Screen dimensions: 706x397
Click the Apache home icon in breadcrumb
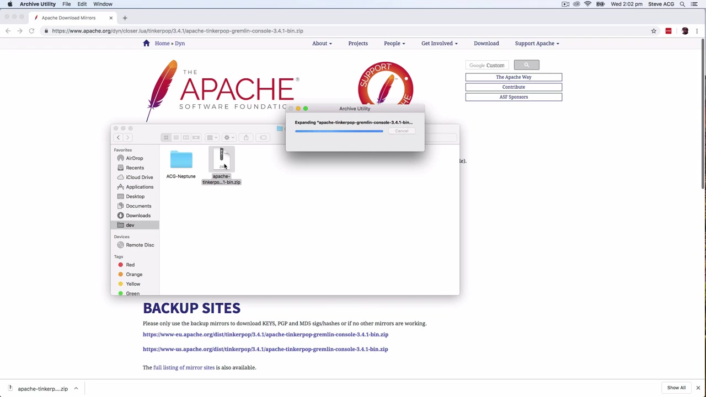tap(146, 43)
